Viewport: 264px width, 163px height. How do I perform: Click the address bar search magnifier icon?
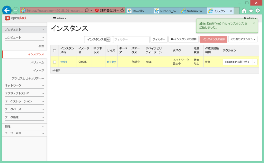[87, 10]
